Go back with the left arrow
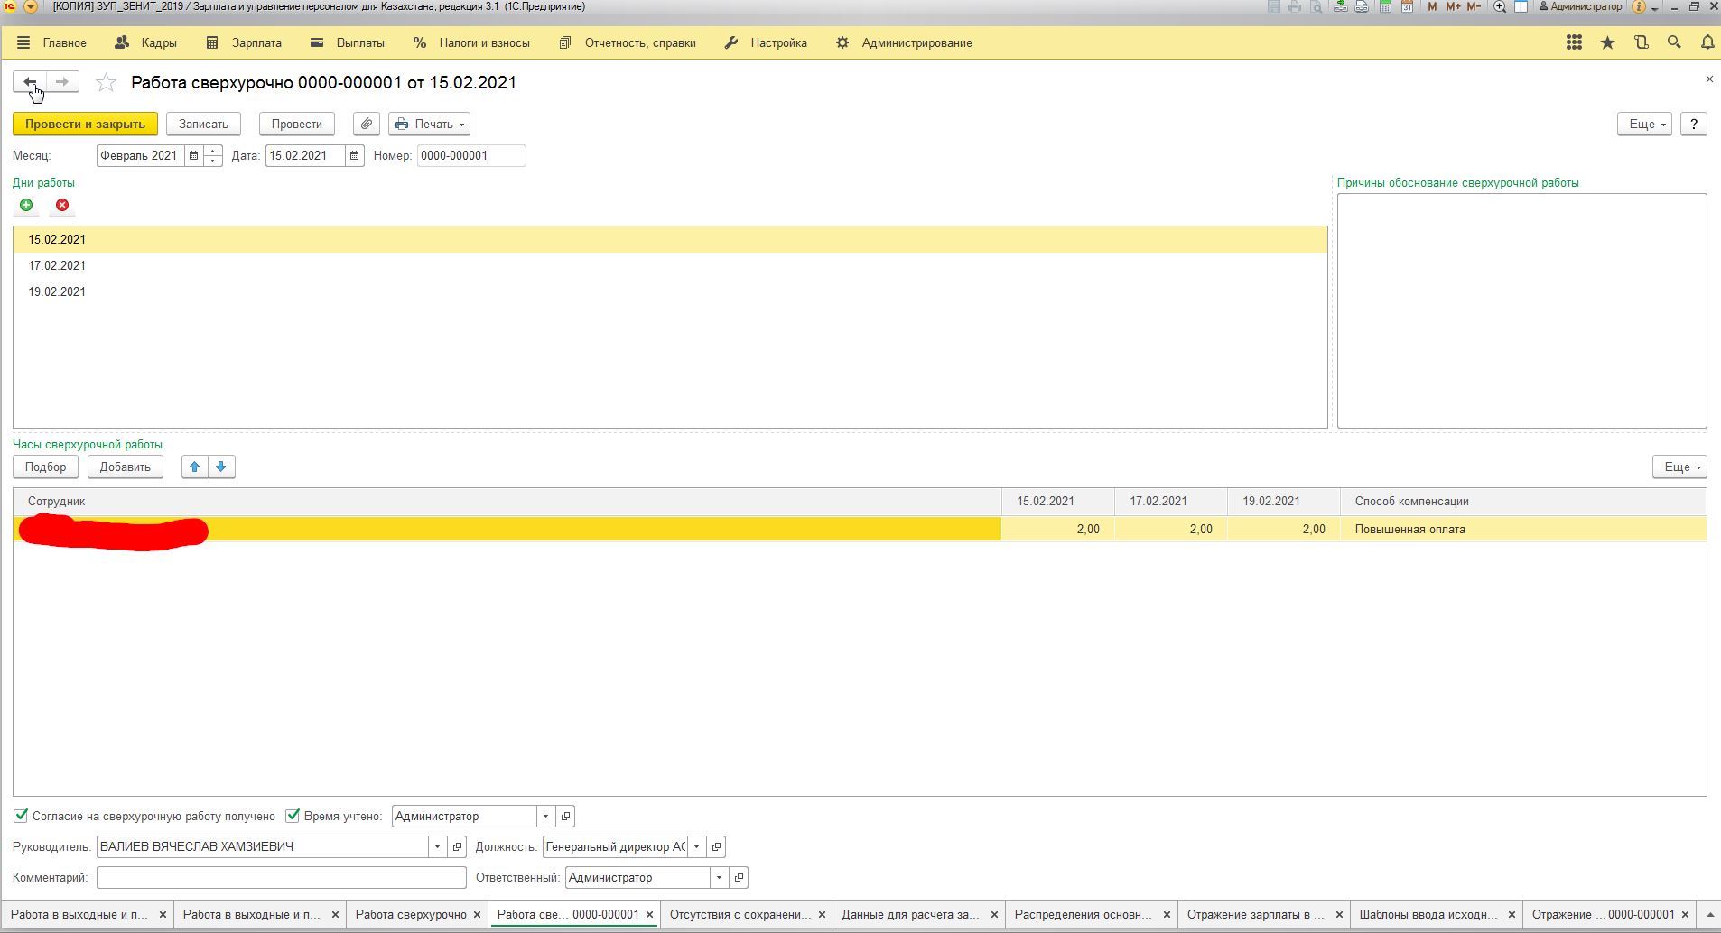This screenshot has width=1721, height=933. click(x=30, y=82)
